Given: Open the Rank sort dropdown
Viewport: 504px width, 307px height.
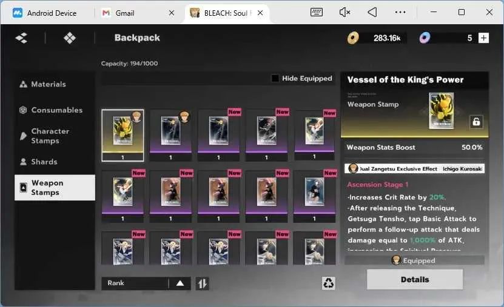Looking at the screenshot, I should [146, 283].
